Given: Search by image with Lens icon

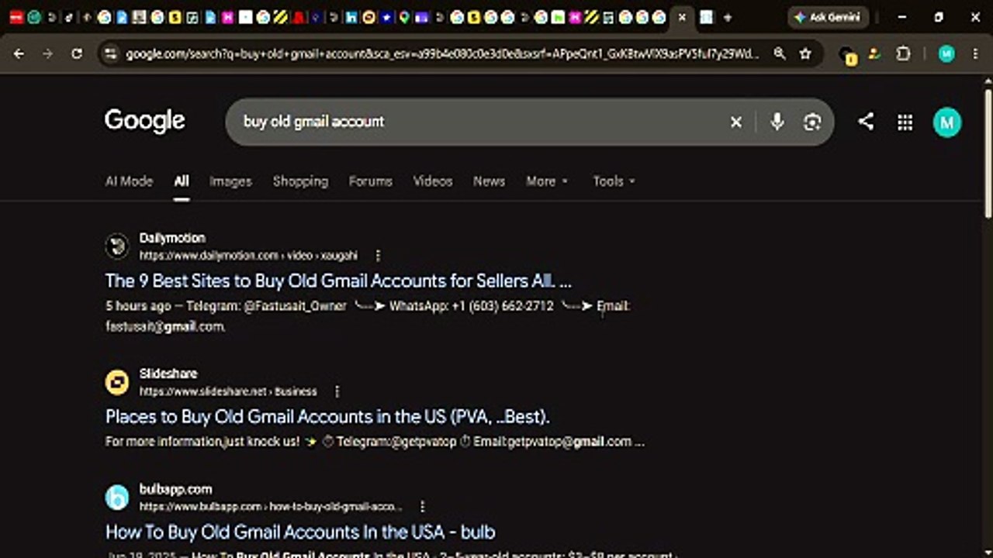Looking at the screenshot, I should (812, 122).
